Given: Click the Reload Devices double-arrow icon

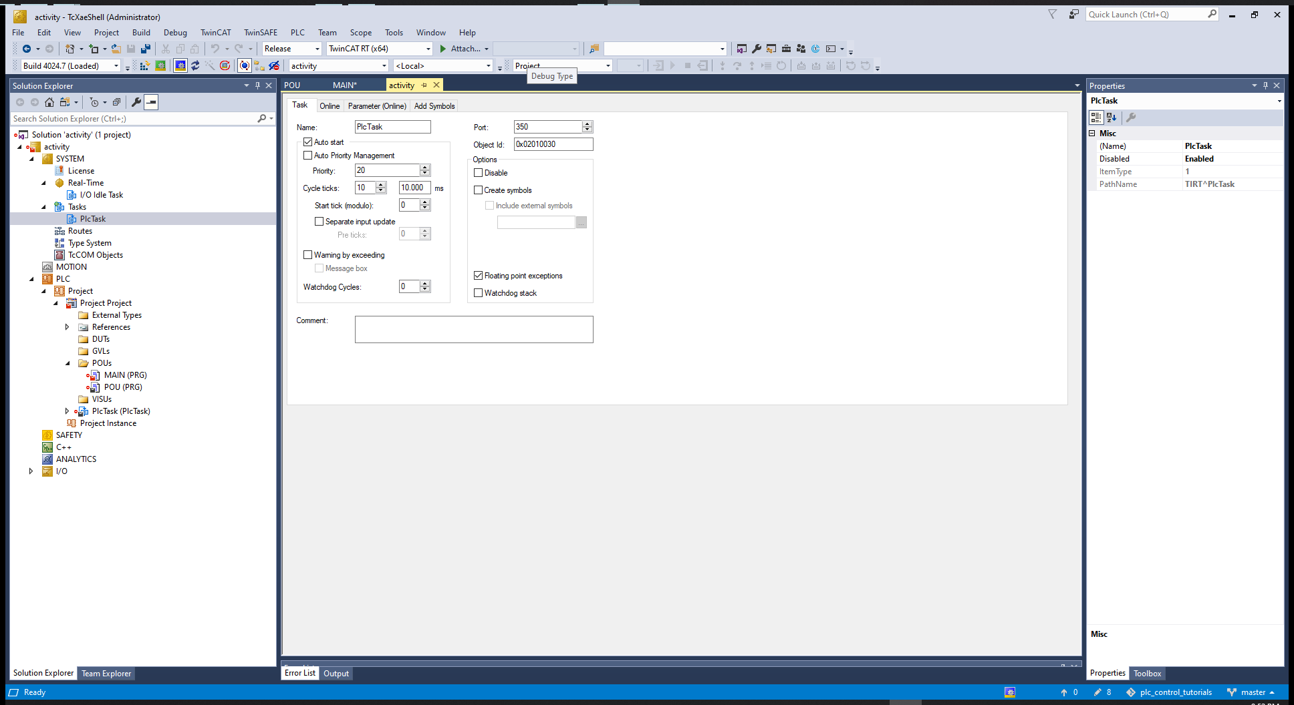Looking at the screenshot, I should pos(195,65).
